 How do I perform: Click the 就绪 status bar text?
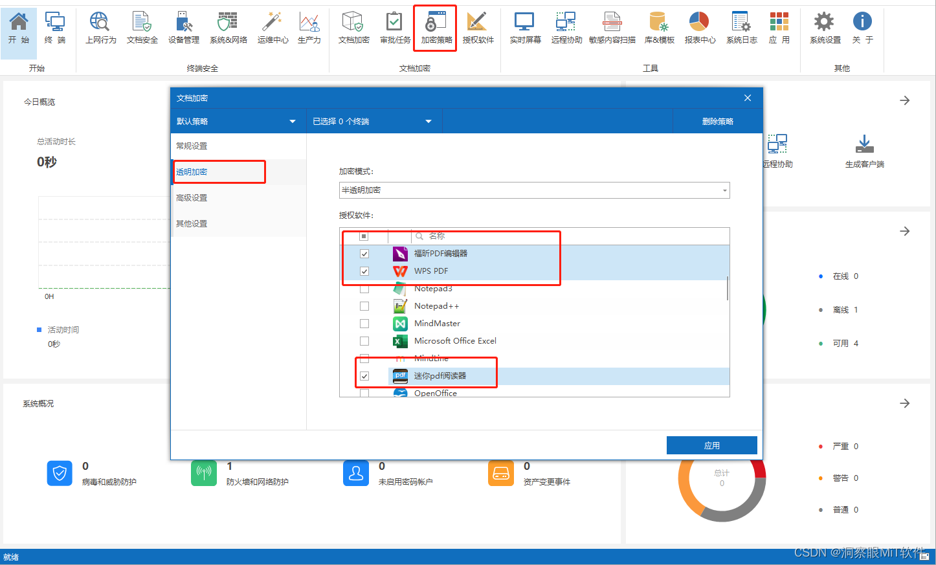pyautogui.click(x=11, y=557)
